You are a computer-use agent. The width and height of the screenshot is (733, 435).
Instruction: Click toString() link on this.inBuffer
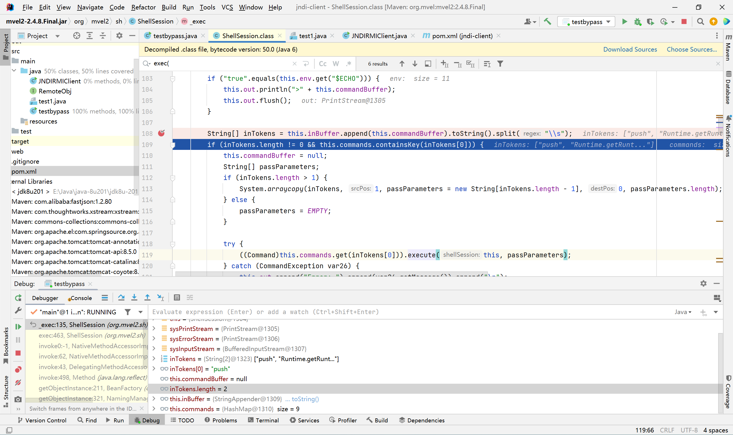pos(305,399)
